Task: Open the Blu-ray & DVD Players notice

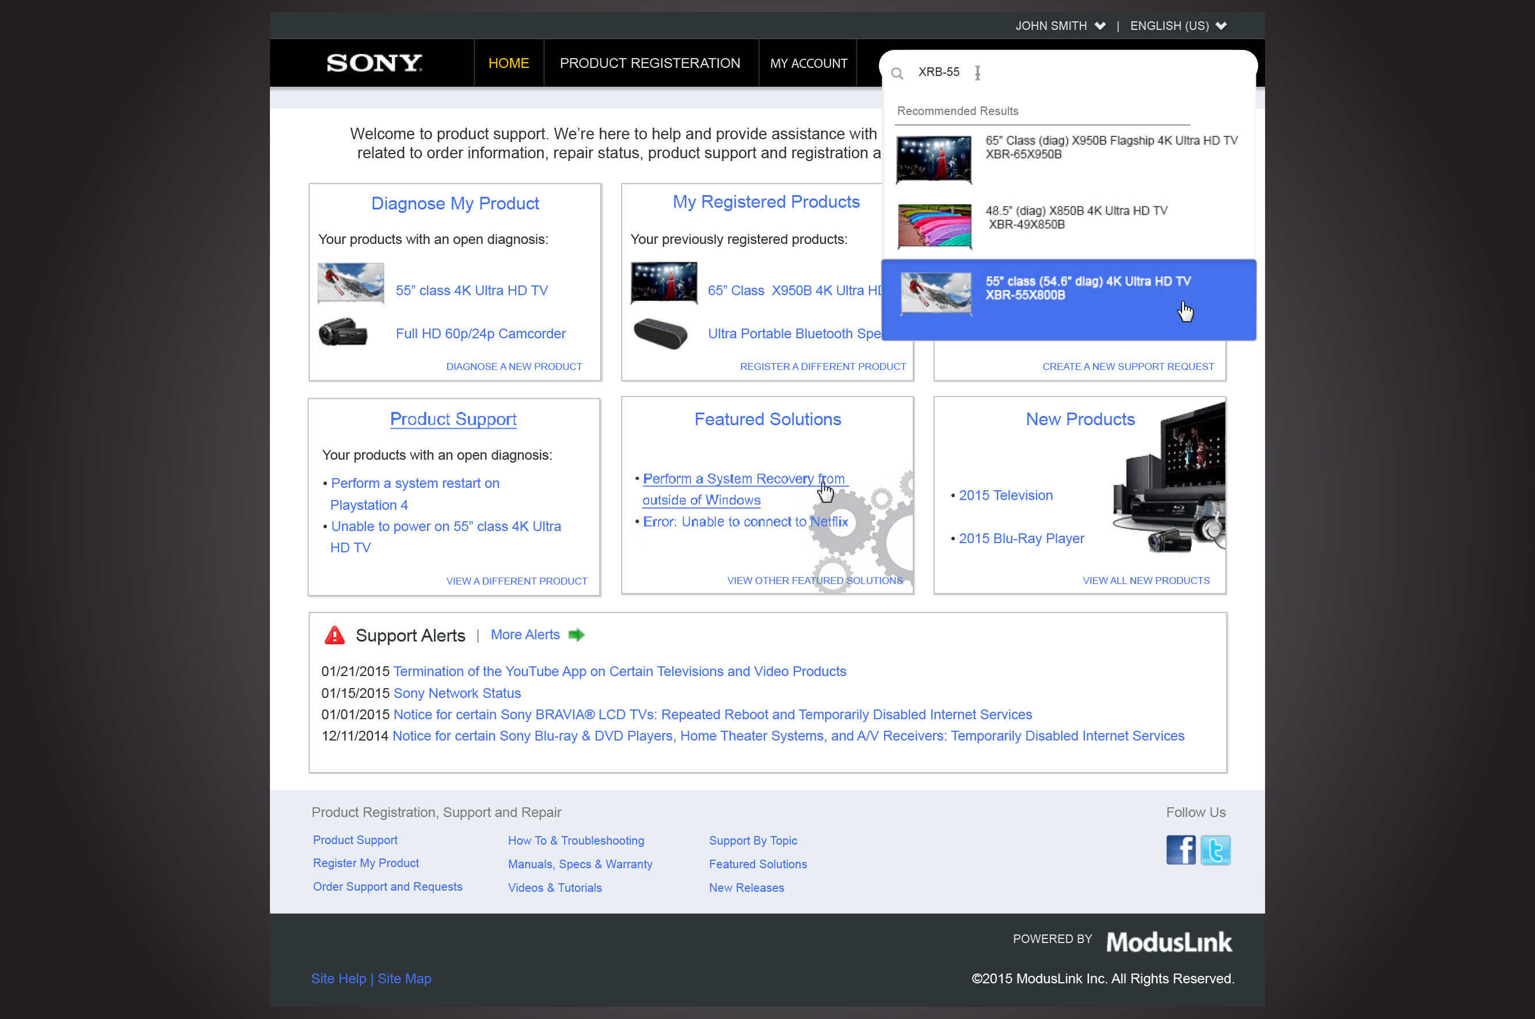Action: (x=789, y=736)
